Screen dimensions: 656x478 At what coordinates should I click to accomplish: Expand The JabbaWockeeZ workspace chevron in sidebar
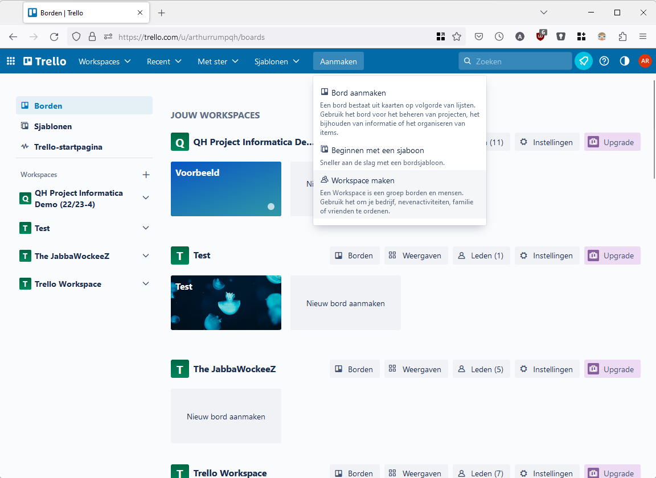[146, 256]
